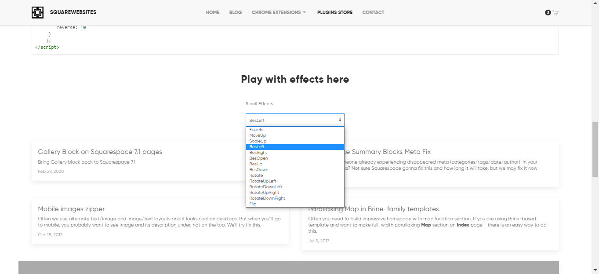Expand the CHROME EXTENSIONS dropdown menu
Screen dimensions: 599x274
click(279, 12)
